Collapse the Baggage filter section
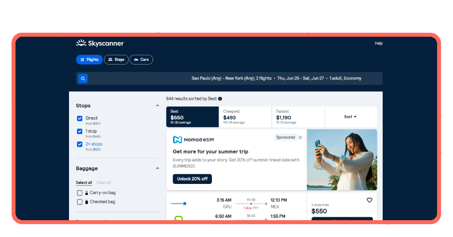The width and height of the screenshot is (453, 237). [x=157, y=168]
